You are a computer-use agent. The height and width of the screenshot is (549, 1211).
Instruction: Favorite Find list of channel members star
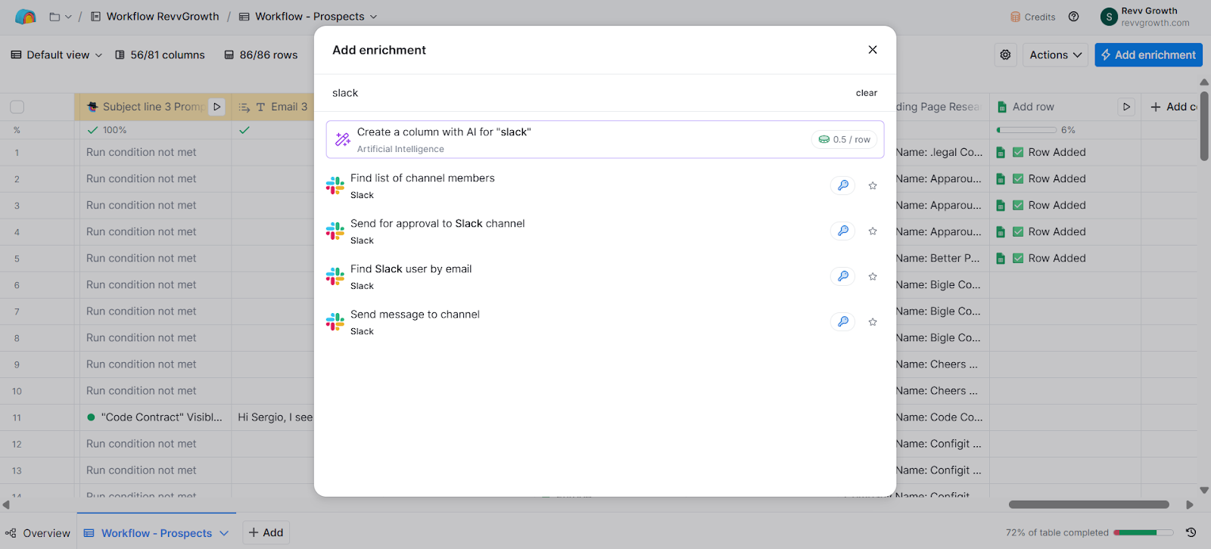coord(873,185)
